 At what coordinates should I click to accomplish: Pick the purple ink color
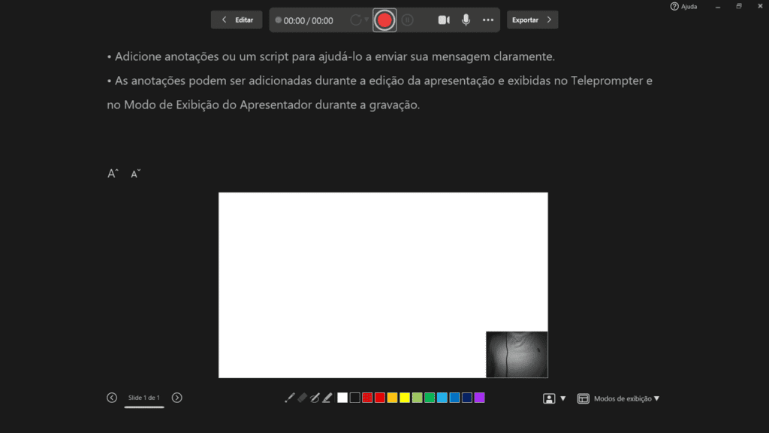[480, 398]
